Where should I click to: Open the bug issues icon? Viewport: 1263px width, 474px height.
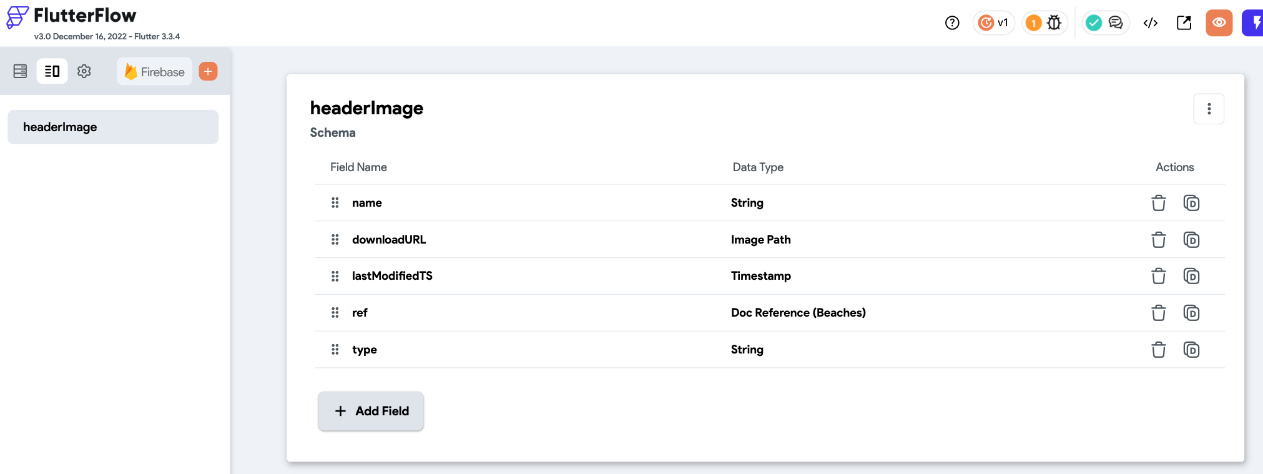(1054, 23)
